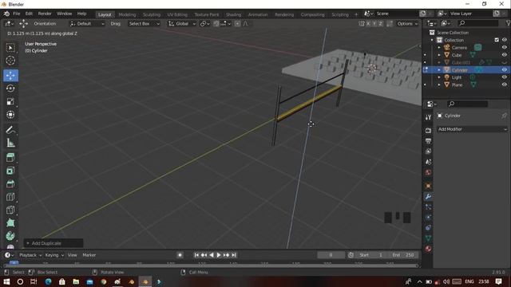The image size is (511, 287).
Task: Activate the Transform tool
Action: pyautogui.click(x=10, y=115)
